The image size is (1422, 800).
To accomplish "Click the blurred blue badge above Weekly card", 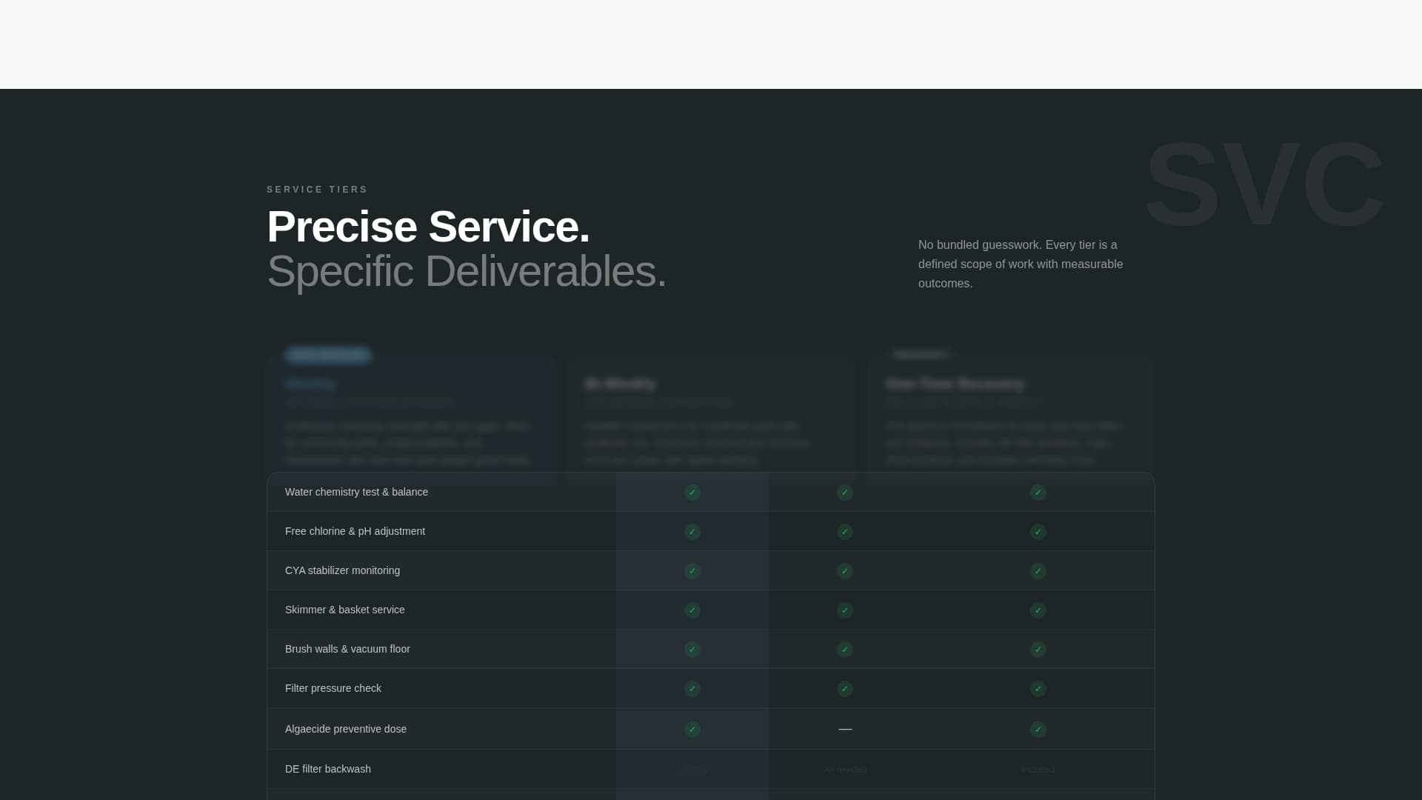I will 328,355.
